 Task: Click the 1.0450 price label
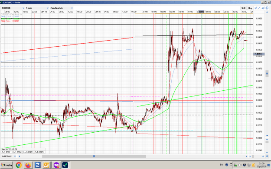tap(259, 18)
